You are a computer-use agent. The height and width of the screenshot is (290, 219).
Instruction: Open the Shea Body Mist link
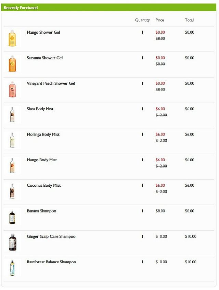pyautogui.click(x=40, y=109)
